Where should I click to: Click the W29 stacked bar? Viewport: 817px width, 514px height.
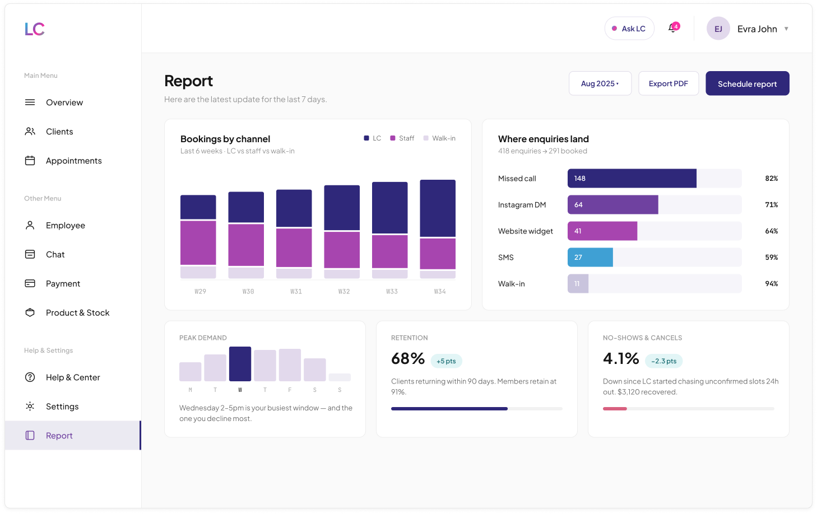click(x=198, y=237)
